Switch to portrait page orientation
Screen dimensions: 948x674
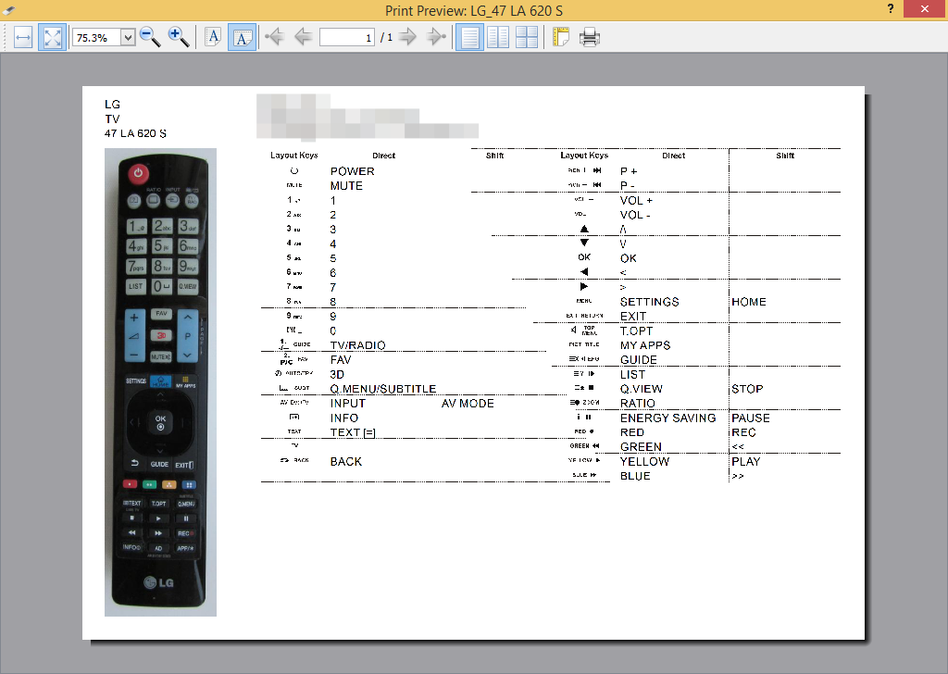click(x=213, y=37)
